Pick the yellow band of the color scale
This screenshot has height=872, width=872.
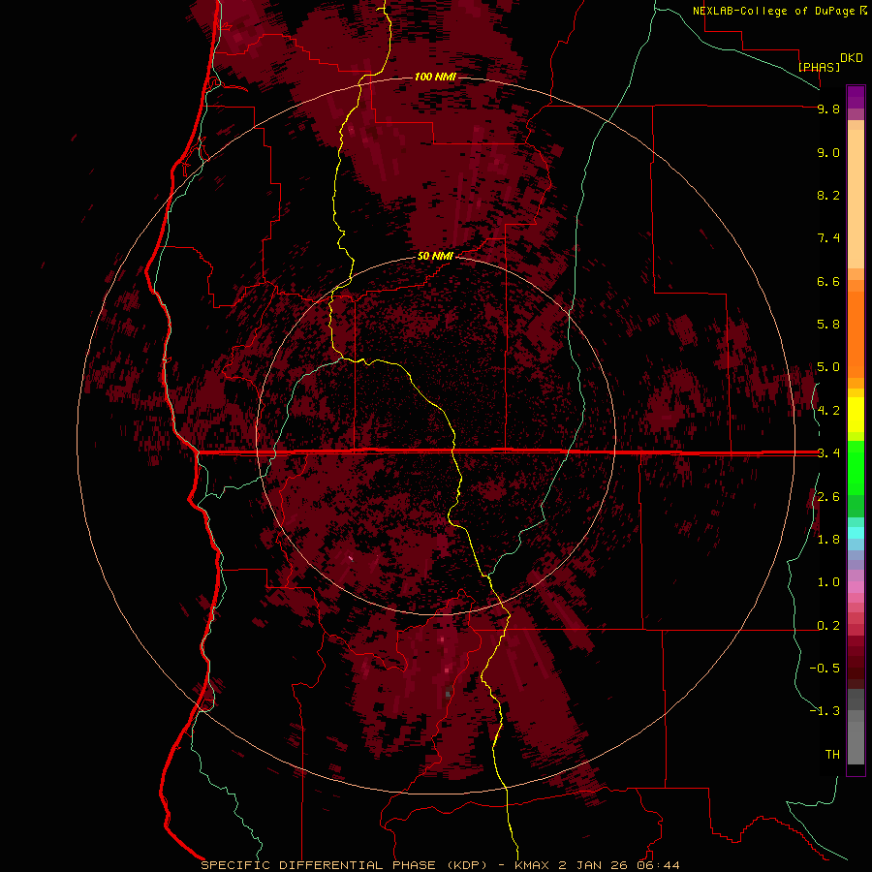(856, 415)
